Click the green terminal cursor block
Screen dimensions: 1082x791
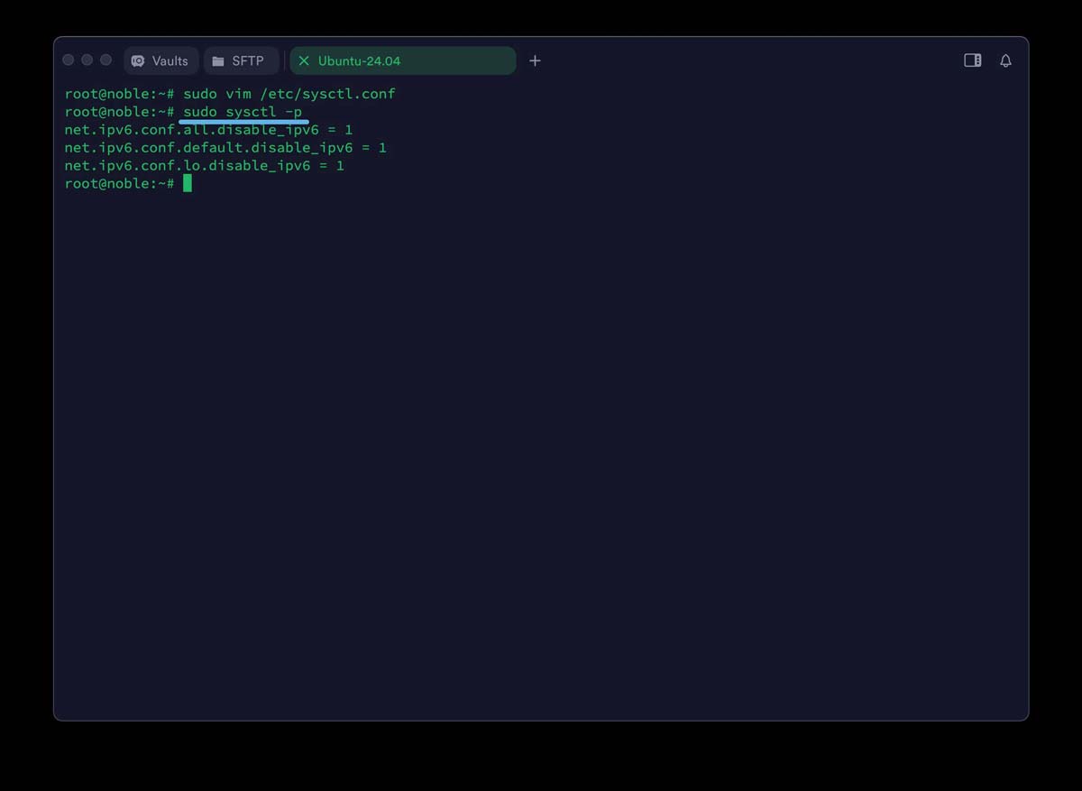[188, 183]
